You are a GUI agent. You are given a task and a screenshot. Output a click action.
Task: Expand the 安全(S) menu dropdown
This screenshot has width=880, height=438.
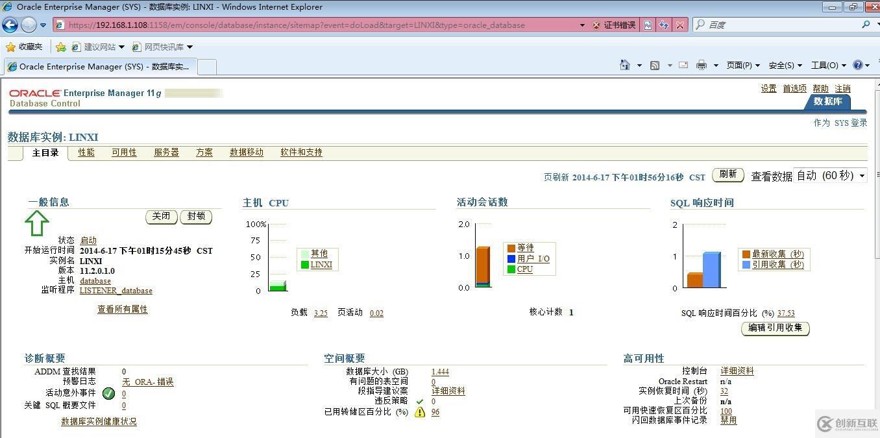pyautogui.click(x=785, y=65)
